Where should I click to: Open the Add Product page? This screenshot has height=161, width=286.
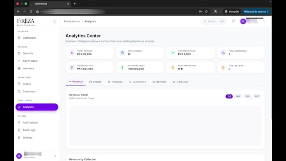pyautogui.click(x=37, y=61)
